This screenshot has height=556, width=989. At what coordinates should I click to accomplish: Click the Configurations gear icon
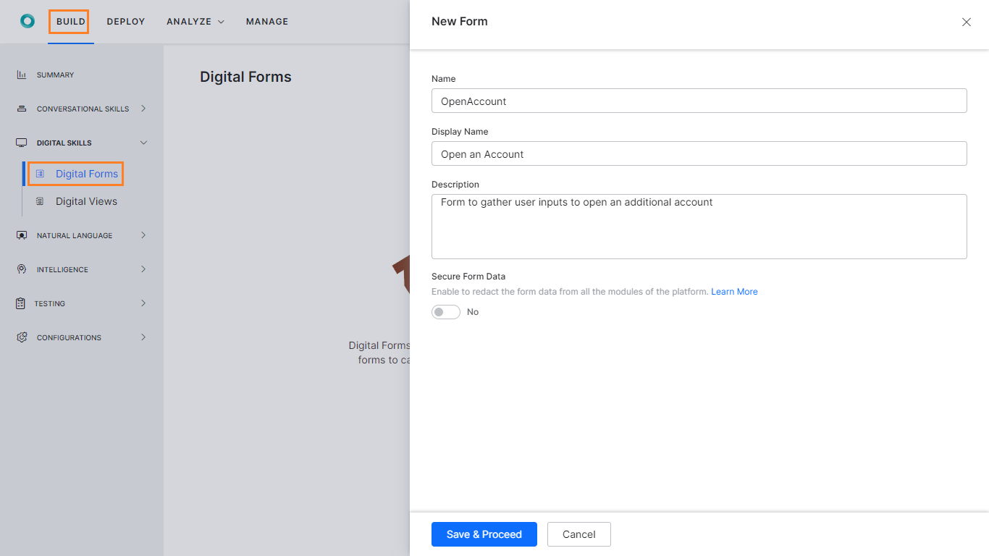[21, 337]
